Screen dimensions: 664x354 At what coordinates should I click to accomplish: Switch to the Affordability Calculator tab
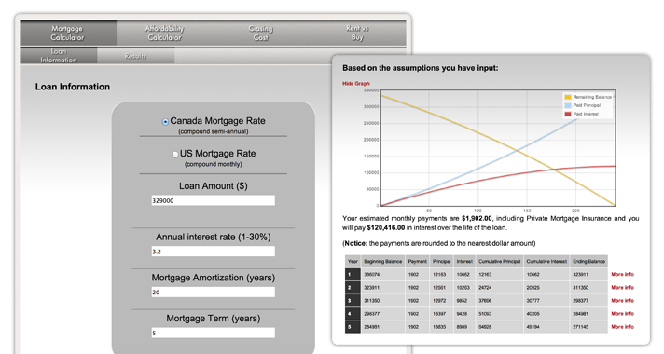(x=164, y=33)
